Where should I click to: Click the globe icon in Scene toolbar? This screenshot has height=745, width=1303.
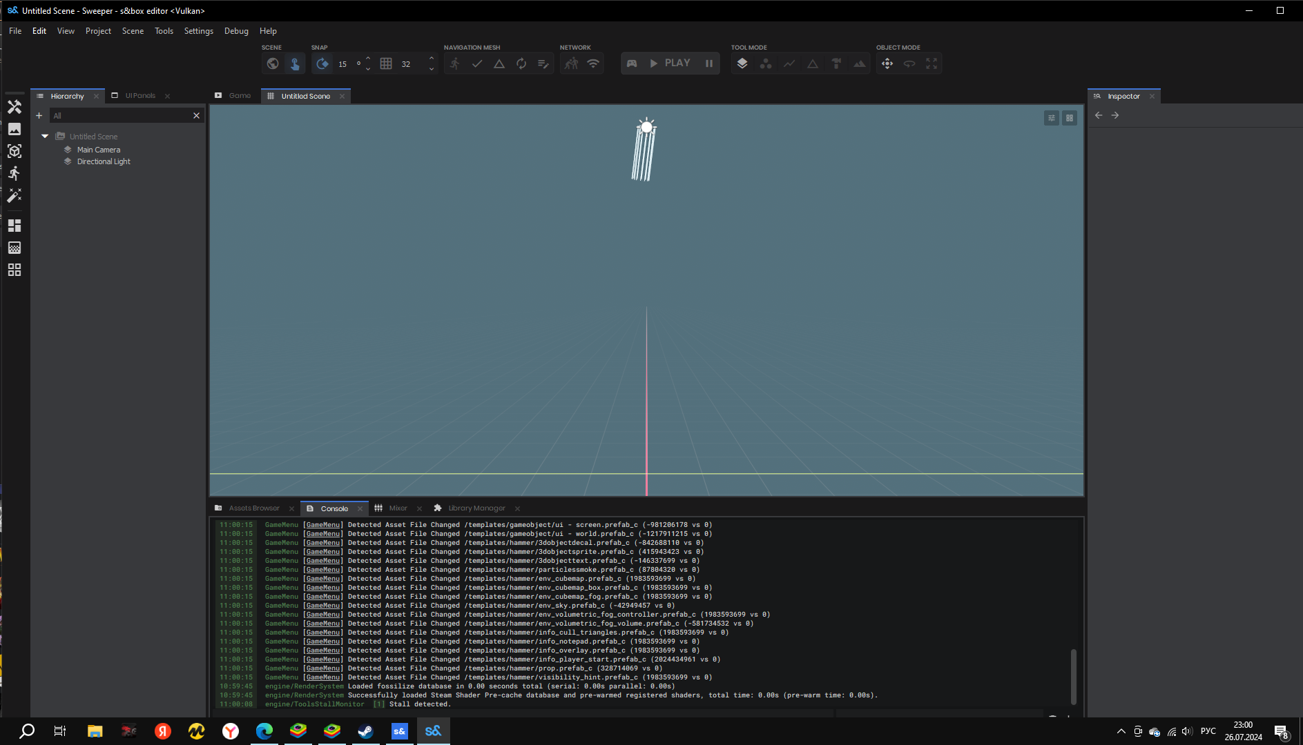coord(273,63)
